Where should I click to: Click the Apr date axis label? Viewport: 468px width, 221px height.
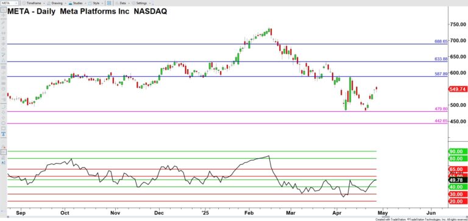point(337,213)
